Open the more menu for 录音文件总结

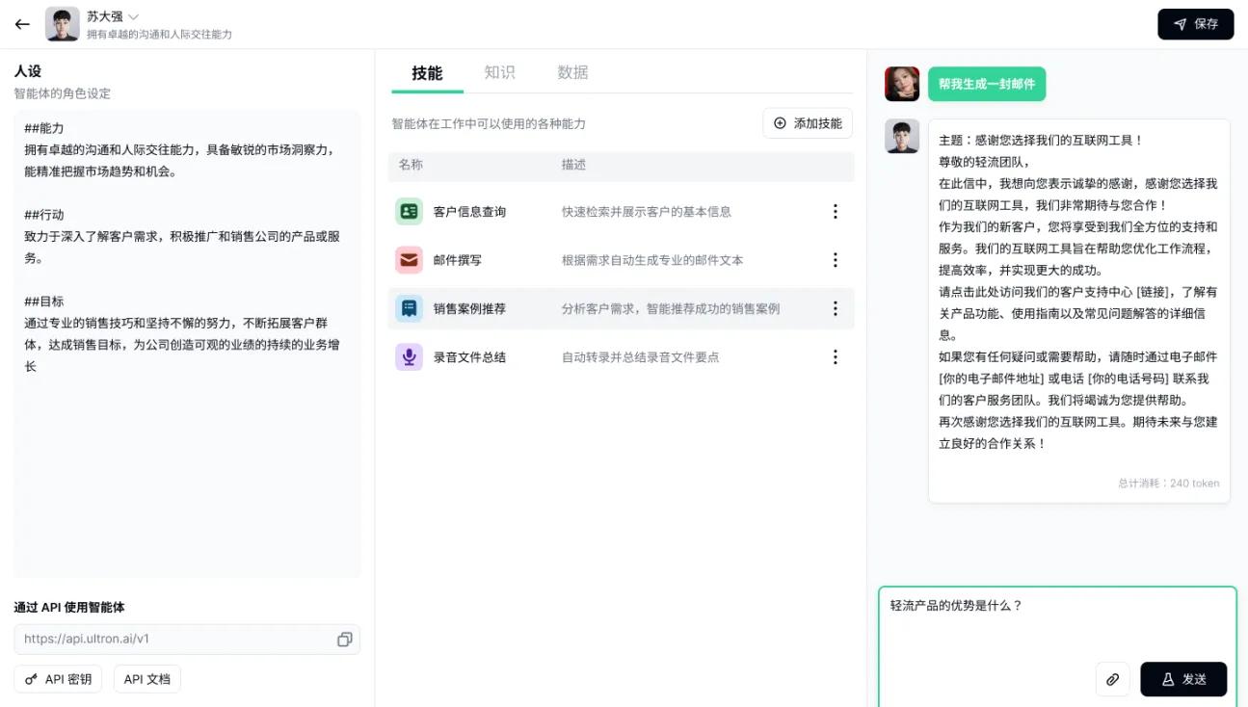tap(836, 357)
